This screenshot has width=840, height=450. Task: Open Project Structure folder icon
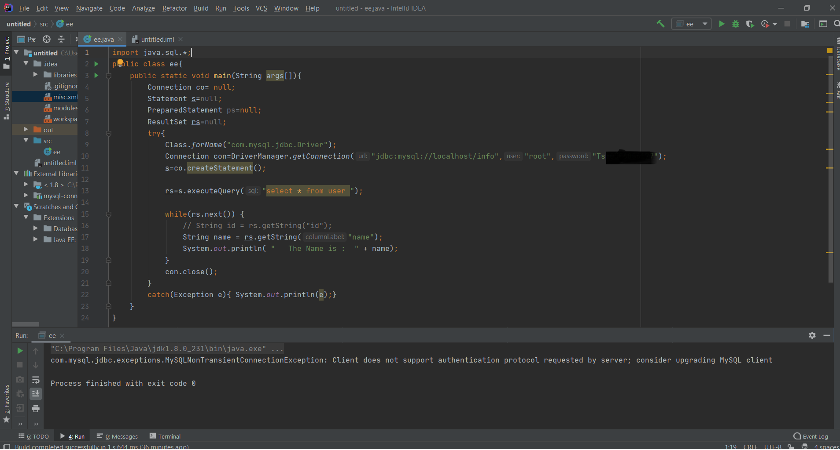pos(805,24)
